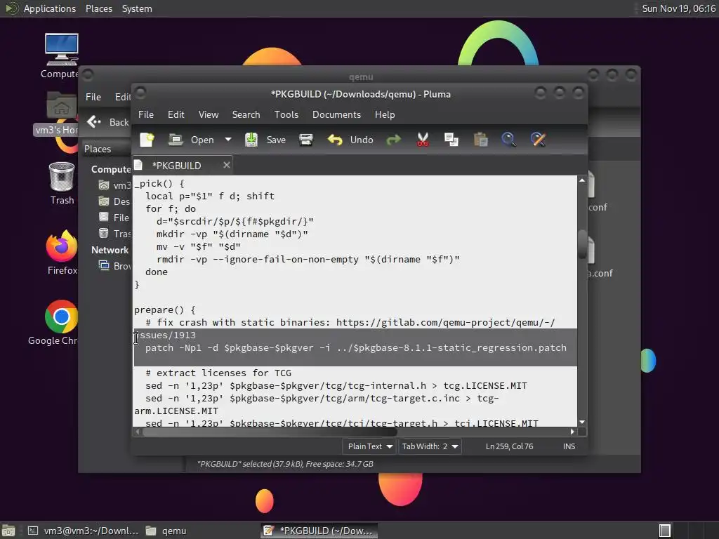Open the View menu in Pluma
Image resolution: width=719 pixels, height=539 pixels.
tap(208, 114)
